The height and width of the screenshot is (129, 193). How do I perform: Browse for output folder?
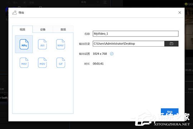click(x=171, y=44)
